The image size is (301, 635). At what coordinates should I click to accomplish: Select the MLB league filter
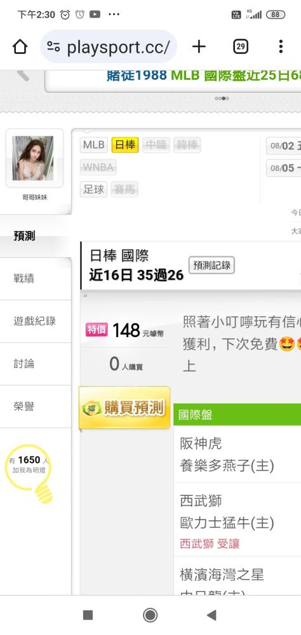coord(94,145)
